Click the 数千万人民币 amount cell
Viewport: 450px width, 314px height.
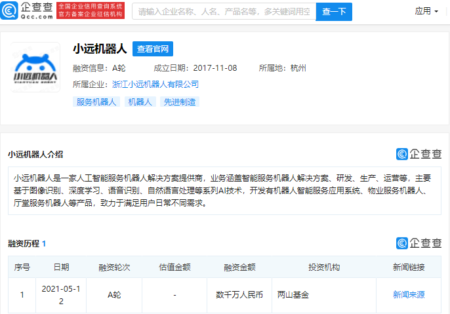239,295
